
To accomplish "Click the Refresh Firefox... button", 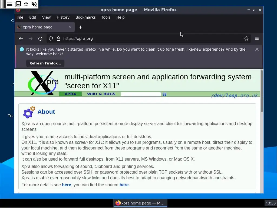I will click(x=45, y=63).
